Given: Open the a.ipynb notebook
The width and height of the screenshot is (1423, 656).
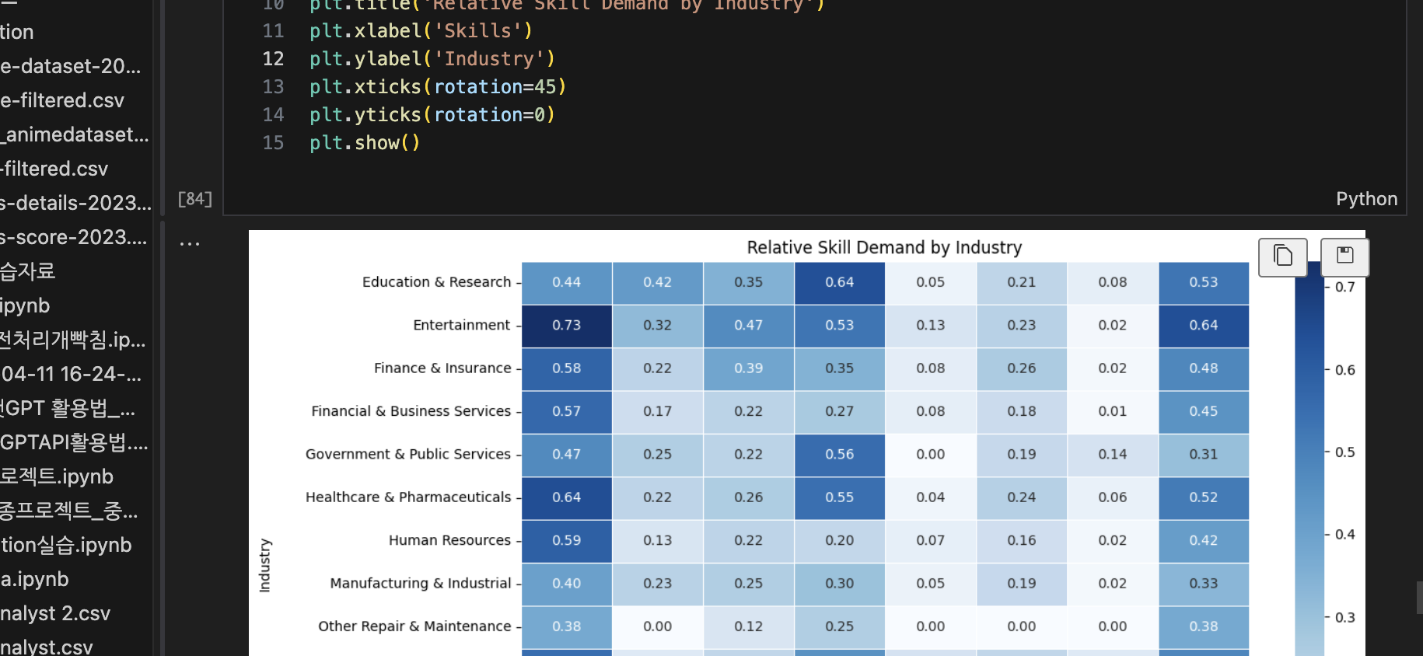Looking at the screenshot, I should pyautogui.click(x=35, y=579).
